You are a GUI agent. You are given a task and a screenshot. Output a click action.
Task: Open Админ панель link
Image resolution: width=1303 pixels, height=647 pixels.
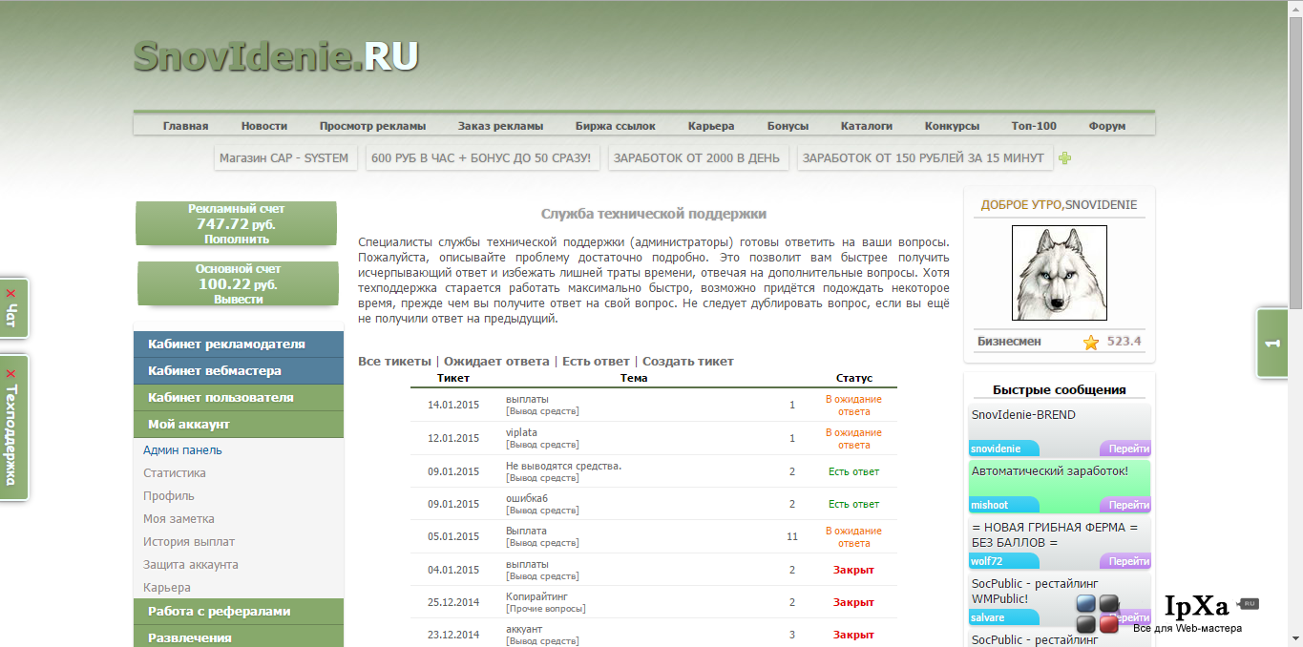click(182, 450)
